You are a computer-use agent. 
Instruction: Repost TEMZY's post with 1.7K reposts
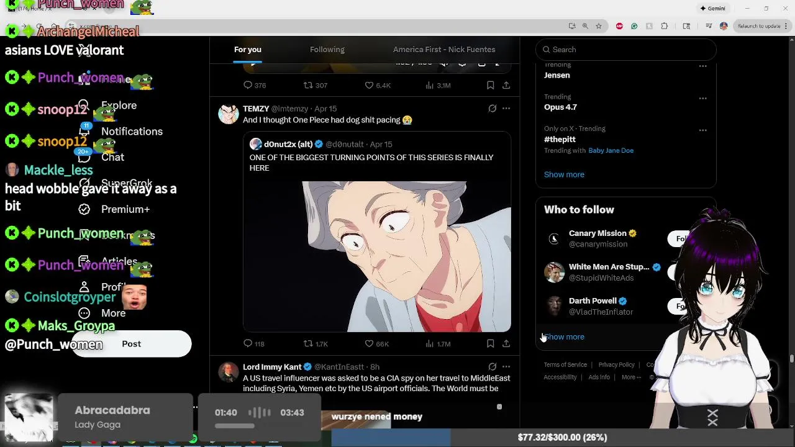coord(315,343)
